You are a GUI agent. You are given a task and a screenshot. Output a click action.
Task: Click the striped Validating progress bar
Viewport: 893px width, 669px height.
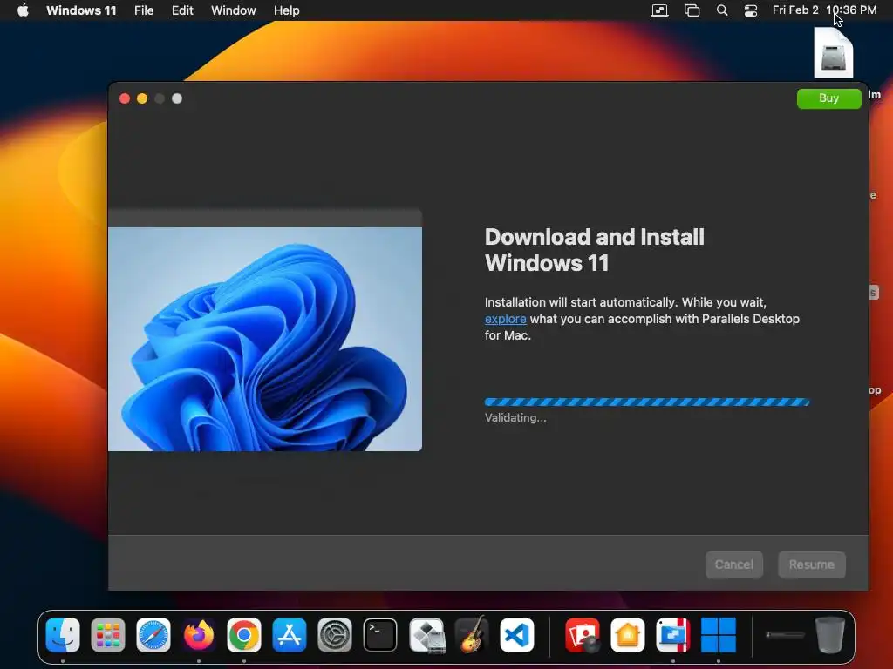coord(647,402)
